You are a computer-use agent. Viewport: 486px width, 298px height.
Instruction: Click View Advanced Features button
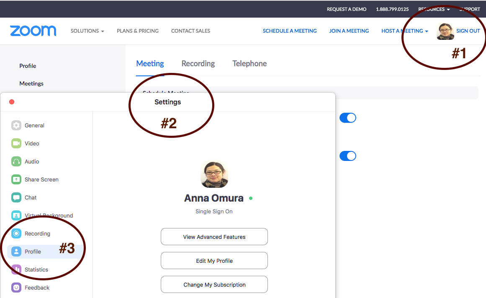click(x=214, y=237)
